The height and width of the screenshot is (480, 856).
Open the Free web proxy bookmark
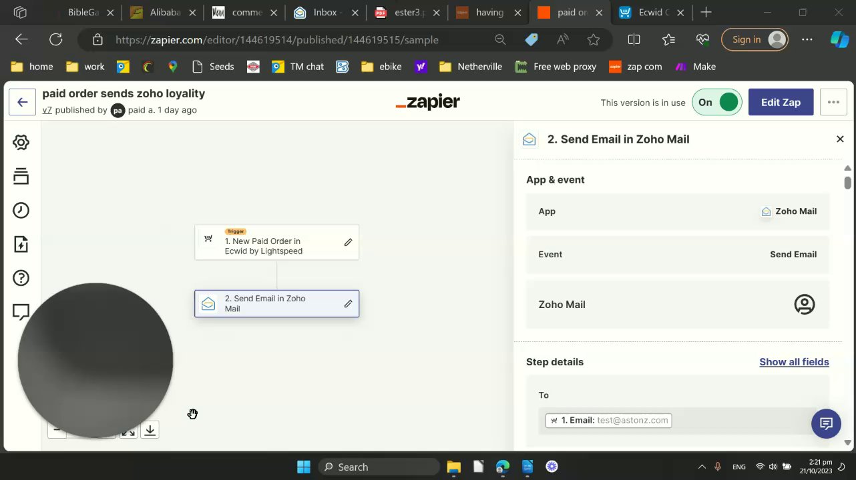556,66
